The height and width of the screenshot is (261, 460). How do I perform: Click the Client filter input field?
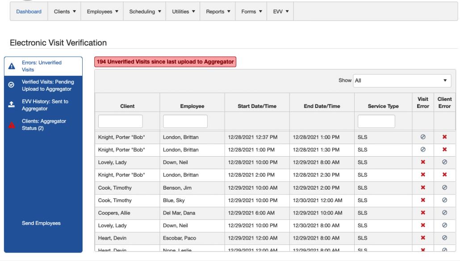pos(120,121)
